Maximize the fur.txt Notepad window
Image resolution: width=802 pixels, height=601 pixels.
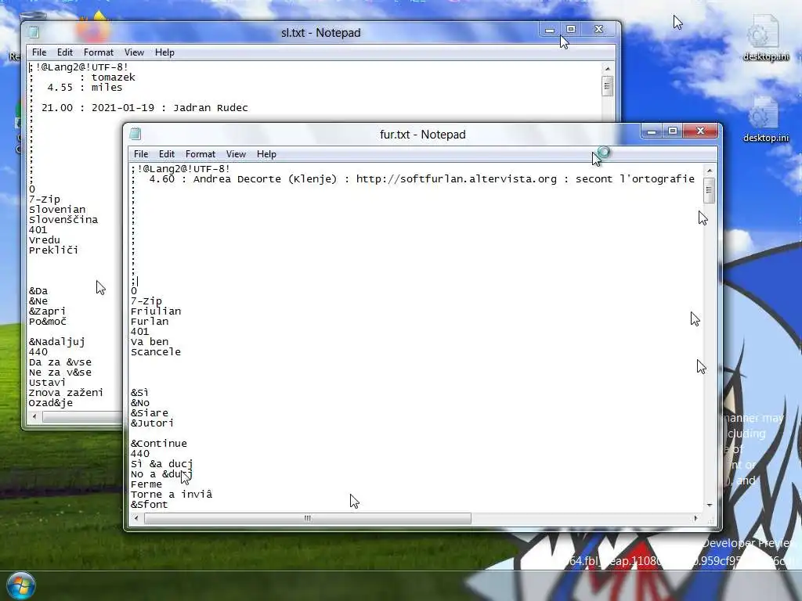673,131
